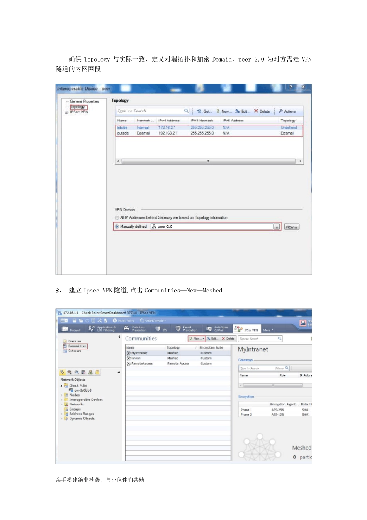The image size is (367, 520).
Task: Select Topology in peer dialog tree
Action: coord(78,107)
